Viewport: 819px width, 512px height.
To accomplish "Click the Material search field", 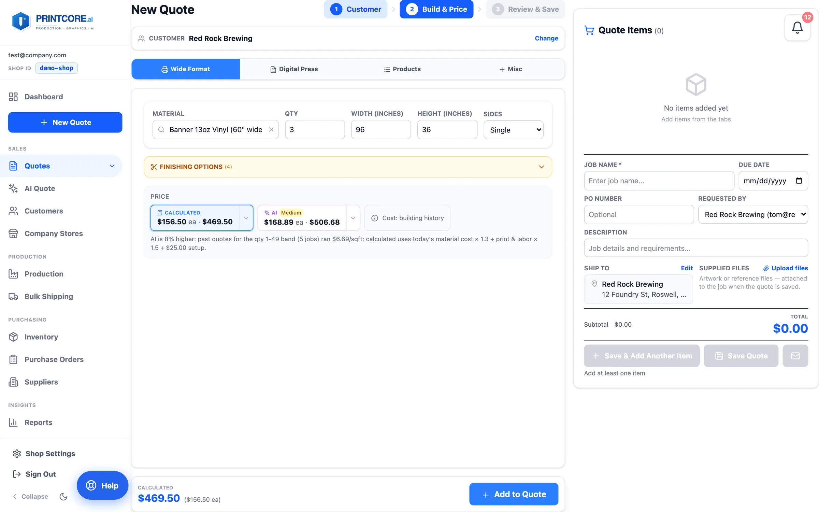I will tap(216, 130).
